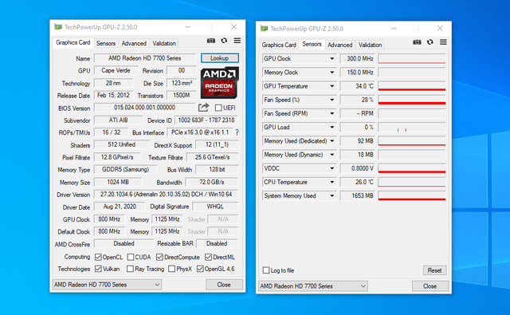Image resolution: width=510 pixels, height=315 pixels.
Task: Click screenshot camera icon in Graphics Card window
Action: [x=211, y=41]
